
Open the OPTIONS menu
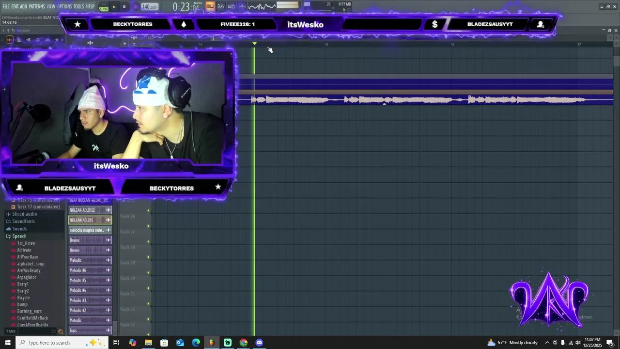(64, 6)
